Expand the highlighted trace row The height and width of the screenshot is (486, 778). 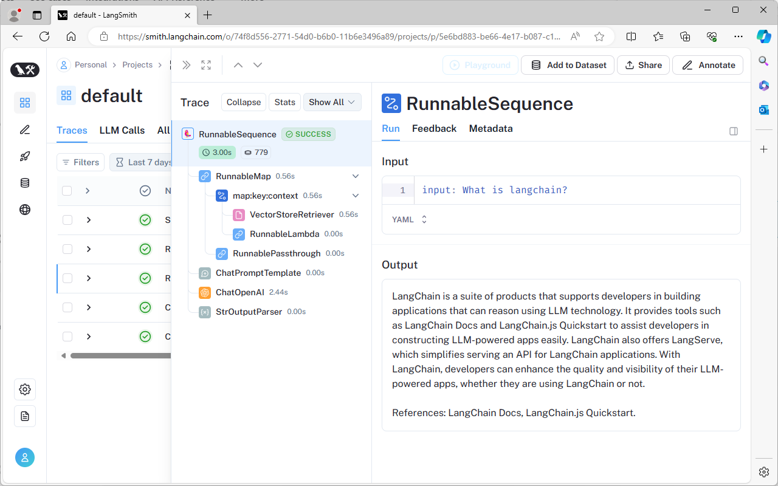89,278
